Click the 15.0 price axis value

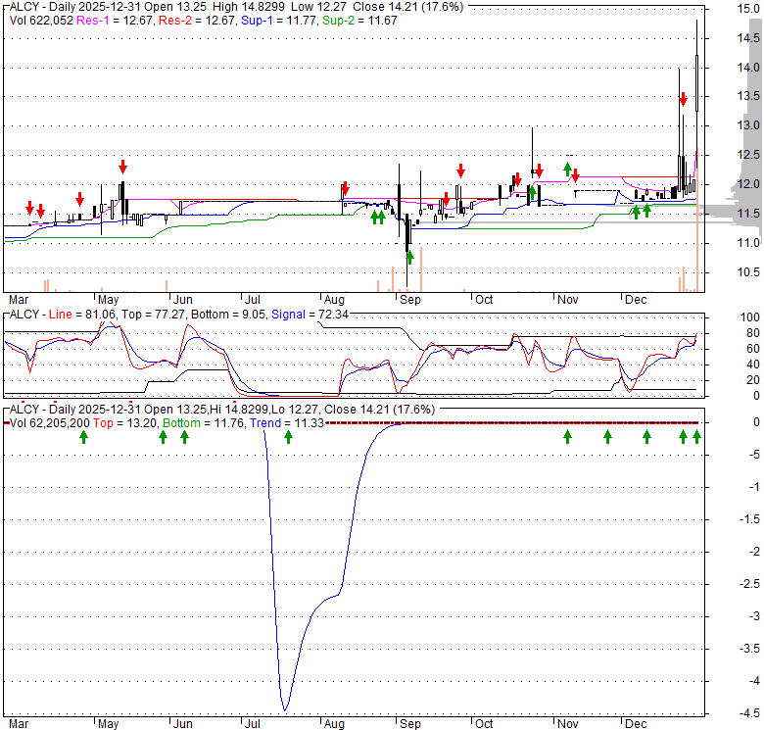coord(749,9)
